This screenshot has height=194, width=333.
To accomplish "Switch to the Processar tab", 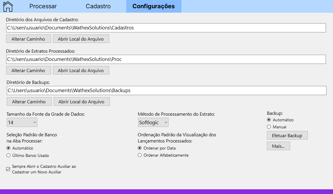I will [43, 6].
